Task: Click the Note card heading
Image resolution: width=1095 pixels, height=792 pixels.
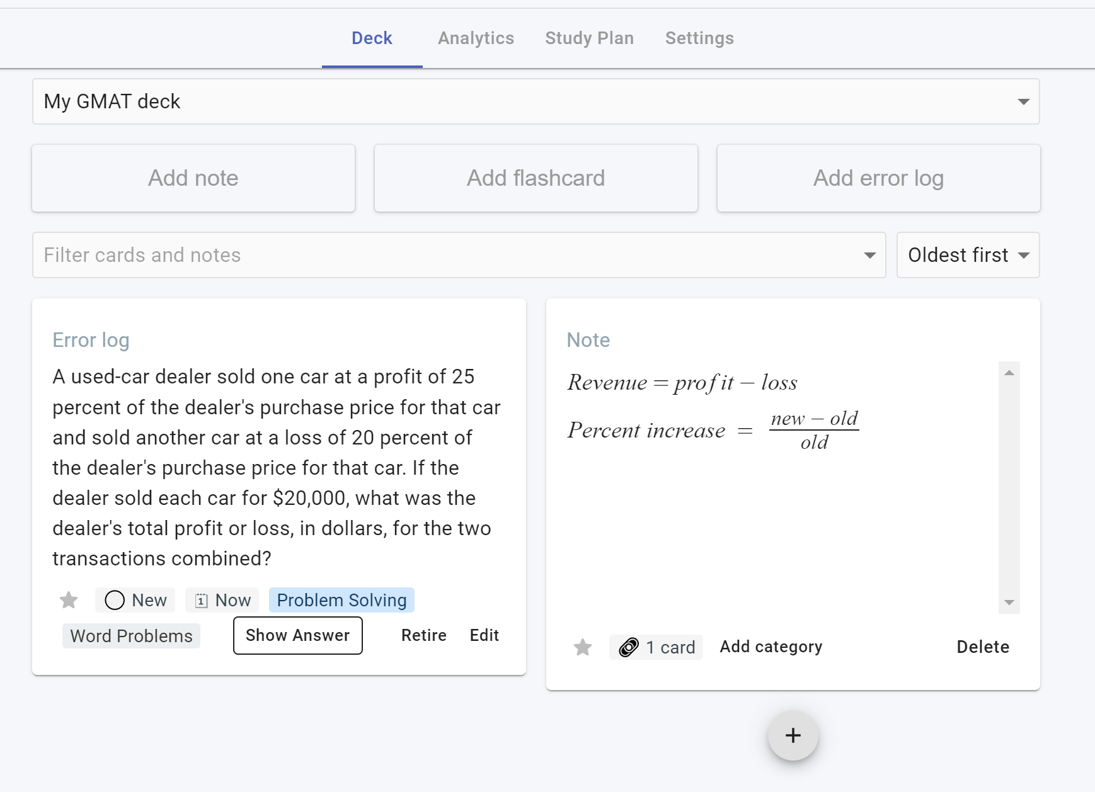Action: 588,340
